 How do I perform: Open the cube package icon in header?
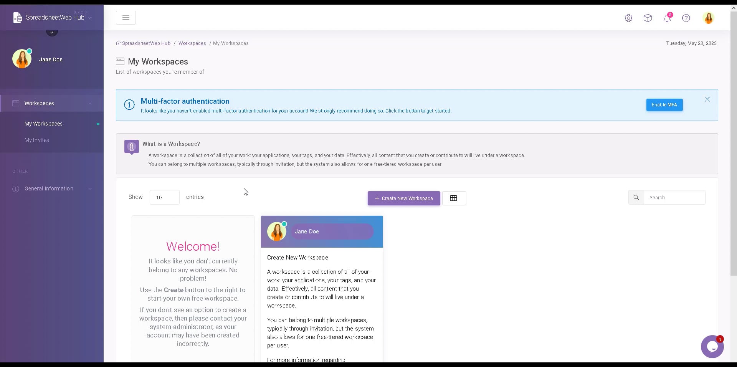click(648, 18)
